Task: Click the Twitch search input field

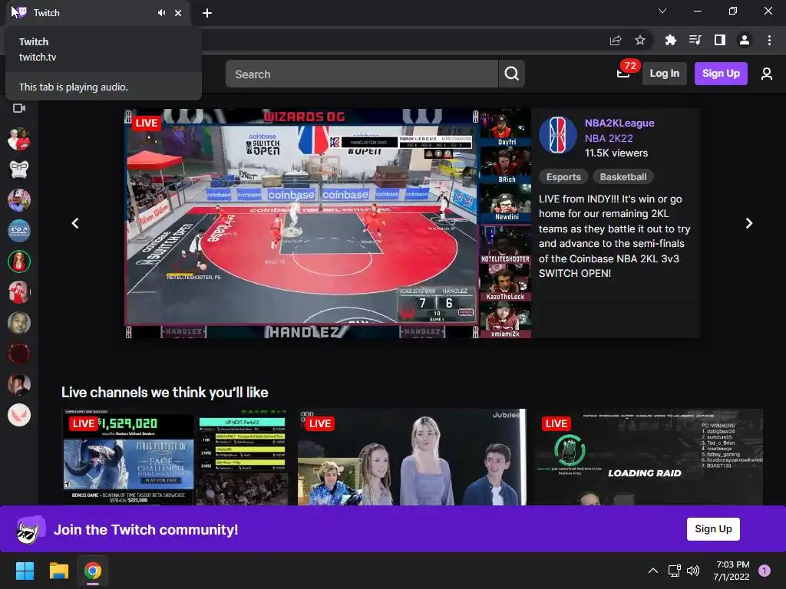Action: point(362,74)
